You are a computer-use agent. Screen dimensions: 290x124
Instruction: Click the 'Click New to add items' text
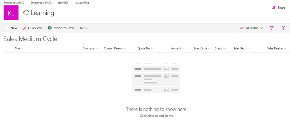click(156, 116)
